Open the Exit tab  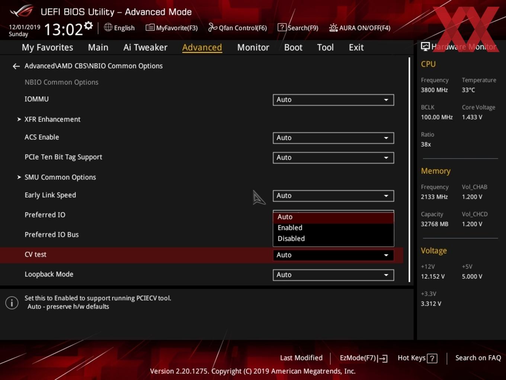pyautogui.click(x=356, y=47)
